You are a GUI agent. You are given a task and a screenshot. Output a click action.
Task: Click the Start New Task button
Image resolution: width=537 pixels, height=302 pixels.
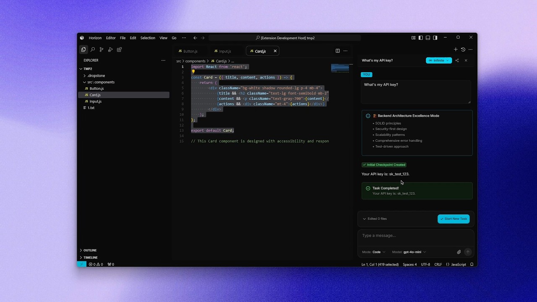point(454,219)
